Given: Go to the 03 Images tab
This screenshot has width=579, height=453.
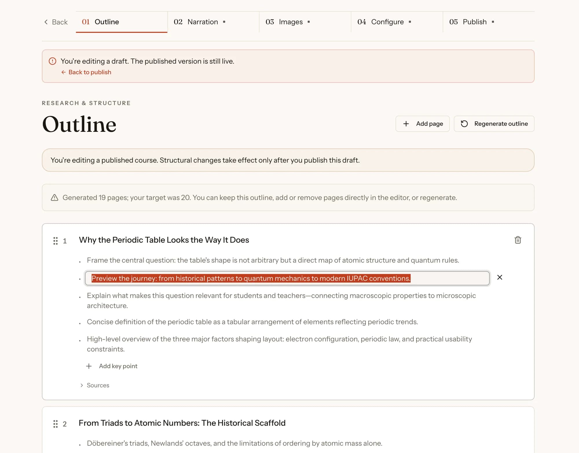Looking at the screenshot, I should (x=305, y=22).
